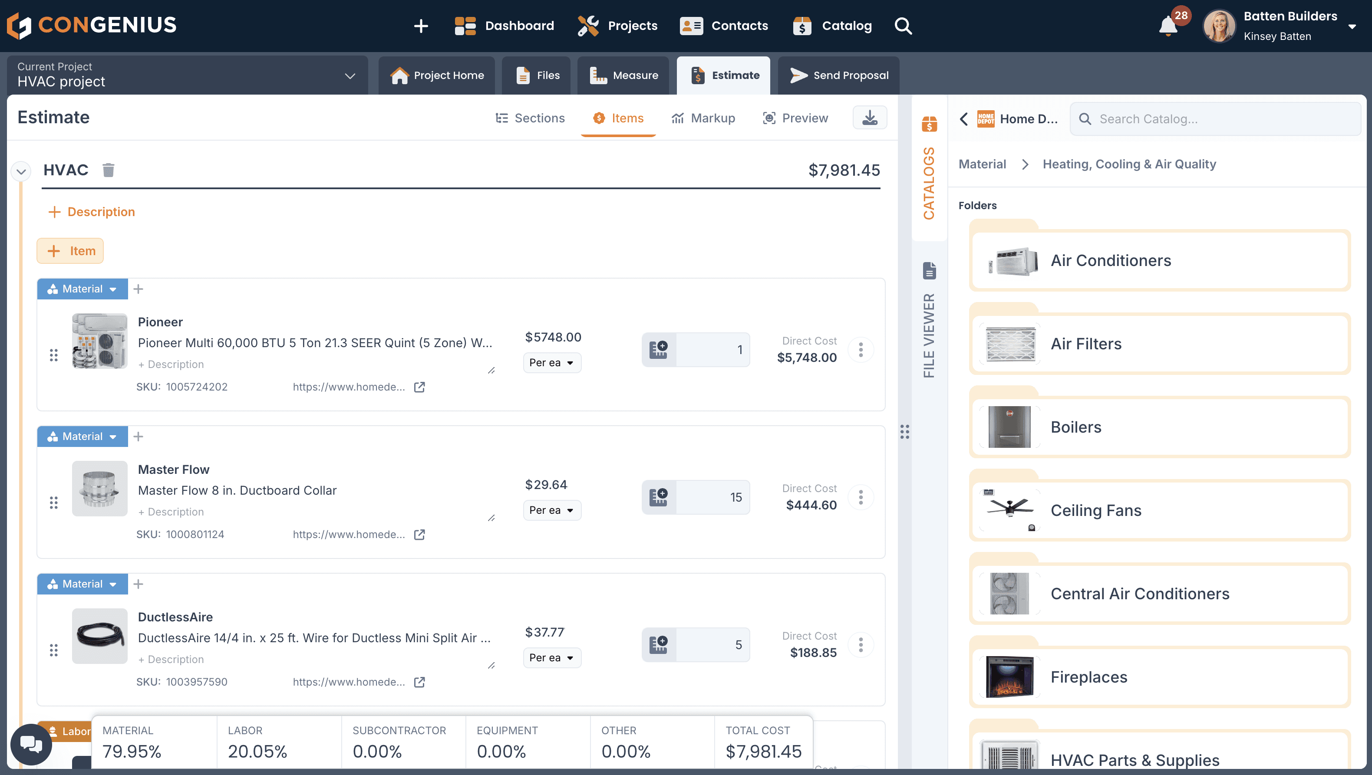Open takeoff quantity icon for Master Flow item

[x=659, y=497]
